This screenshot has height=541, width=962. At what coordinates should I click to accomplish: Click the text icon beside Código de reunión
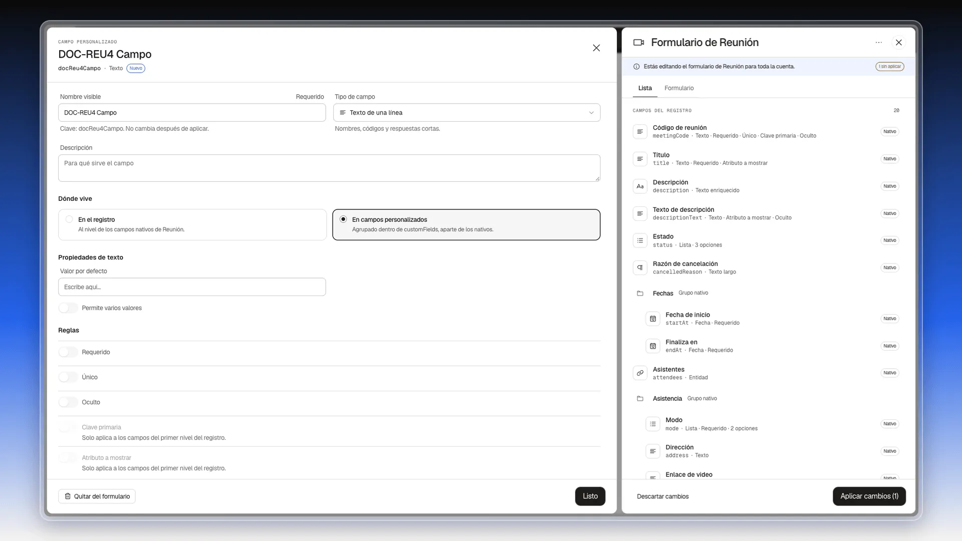point(640,132)
